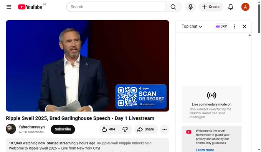
Task: Click the YouTube icon in welcome message
Action: [x=188, y=132]
